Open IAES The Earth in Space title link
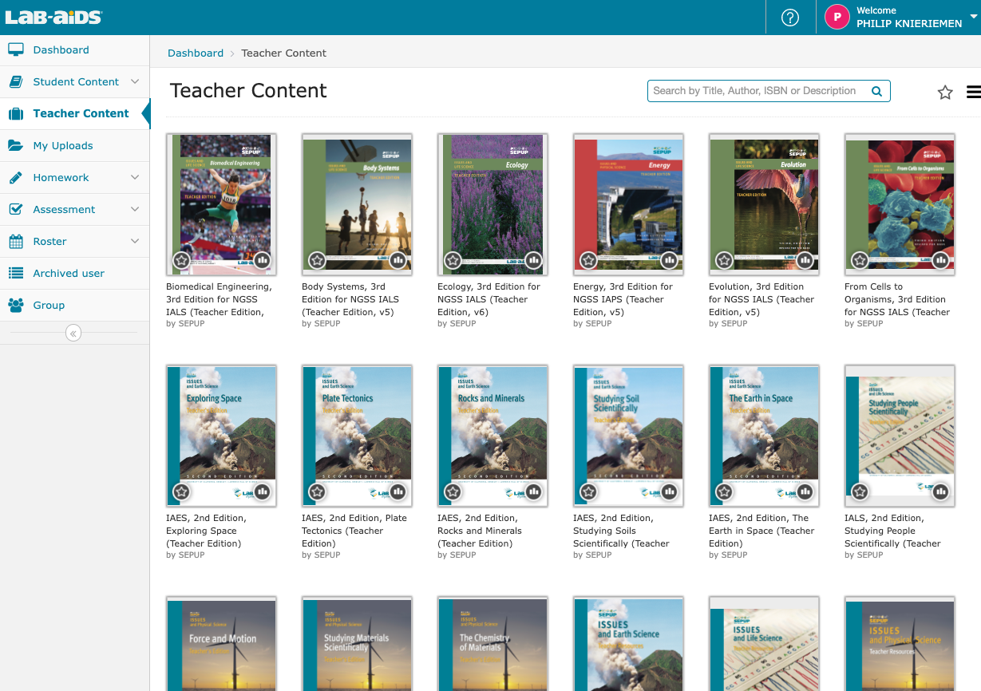Screen dimensions: 981x691 (x=761, y=531)
